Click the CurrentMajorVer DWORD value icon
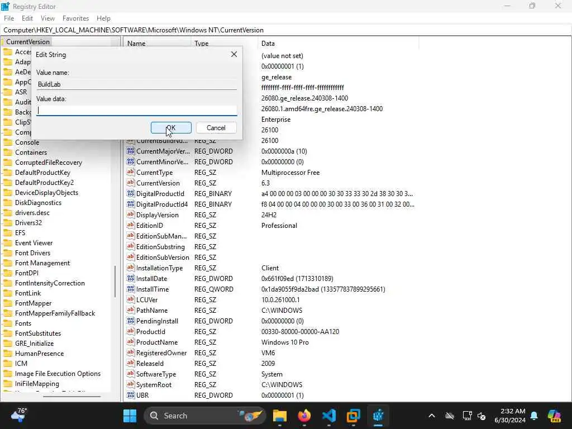 pyautogui.click(x=131, y=151)
